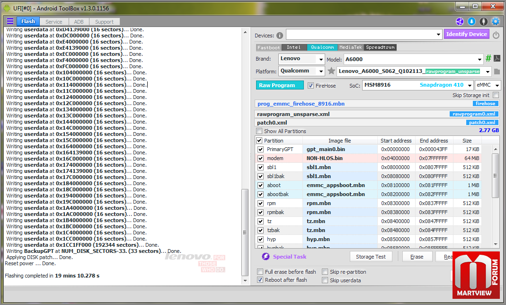Uncheck the PrimaryGPT partition checkbox
Image resolution: width=506 pixels, height=305 pixels.
(x=260, y=149)
